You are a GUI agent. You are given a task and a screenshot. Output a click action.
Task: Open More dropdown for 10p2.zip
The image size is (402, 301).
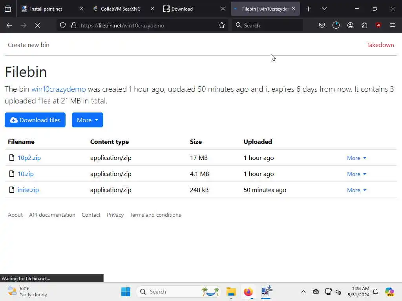coord(356,158)
